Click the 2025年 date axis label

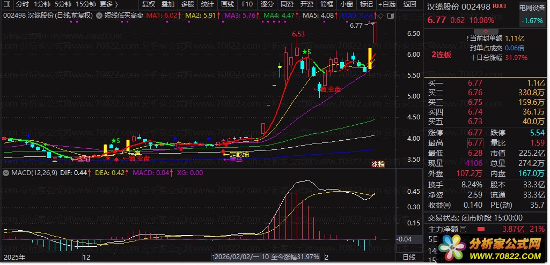click(x=14, y=258)
